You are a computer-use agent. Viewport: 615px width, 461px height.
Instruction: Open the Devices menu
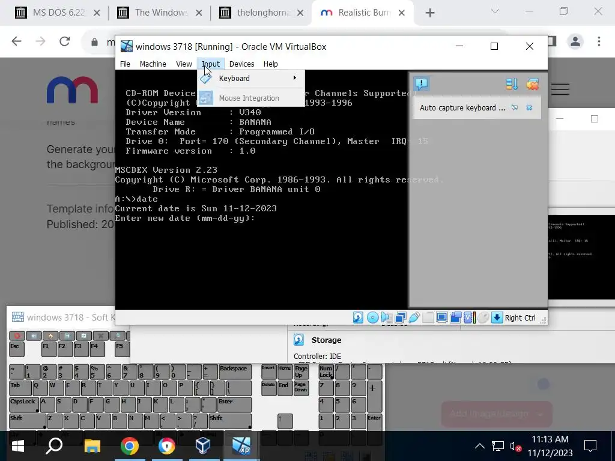pyautogui.click(x=241, y=64)
